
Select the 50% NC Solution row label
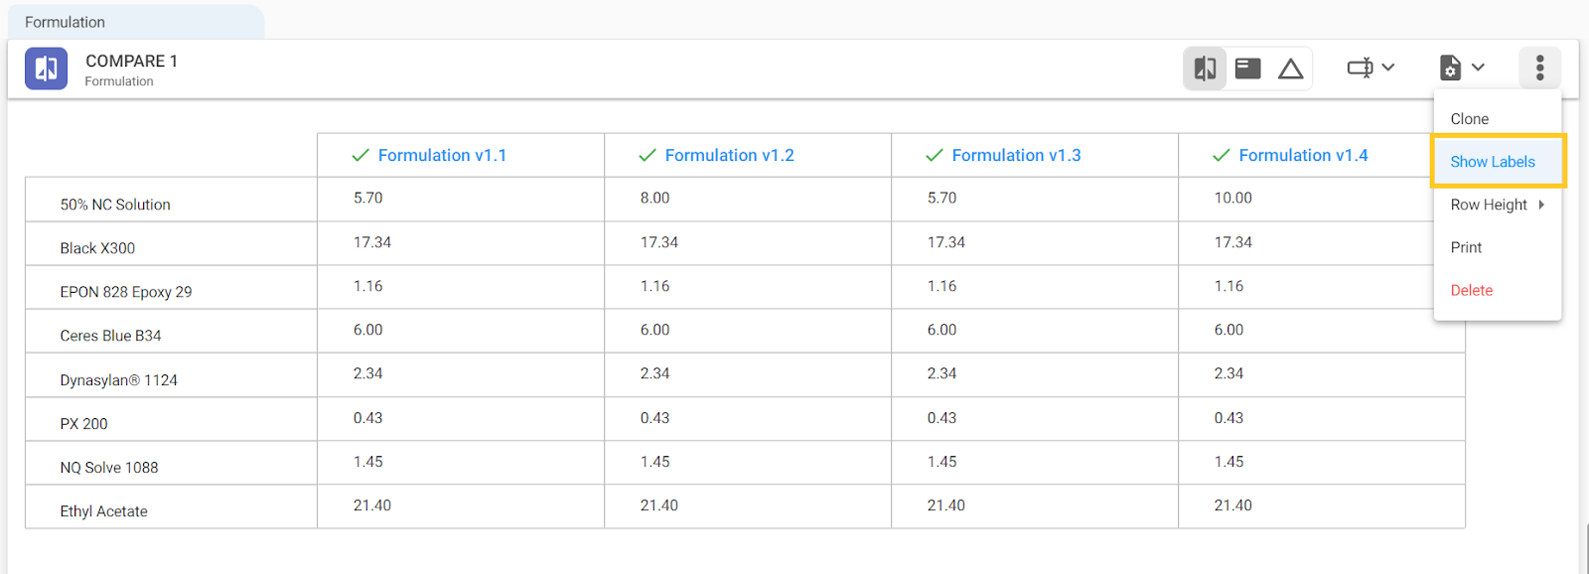click(x=115, y=205)
